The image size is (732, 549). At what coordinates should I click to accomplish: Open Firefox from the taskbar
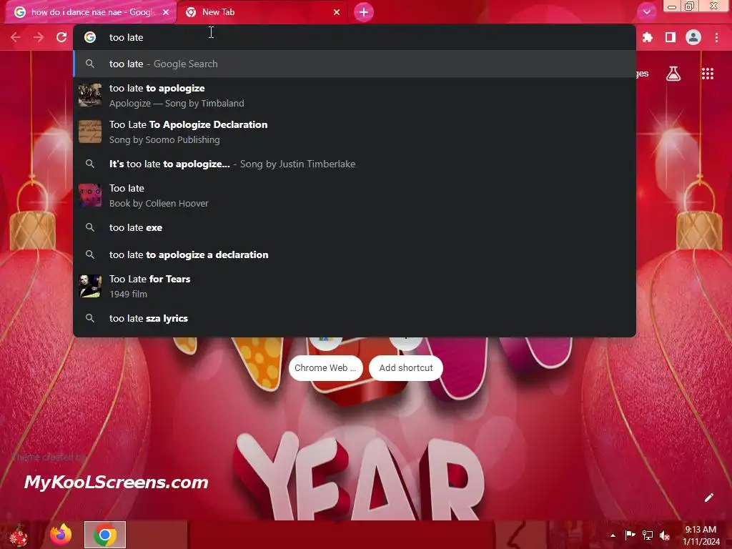(61, 535)
